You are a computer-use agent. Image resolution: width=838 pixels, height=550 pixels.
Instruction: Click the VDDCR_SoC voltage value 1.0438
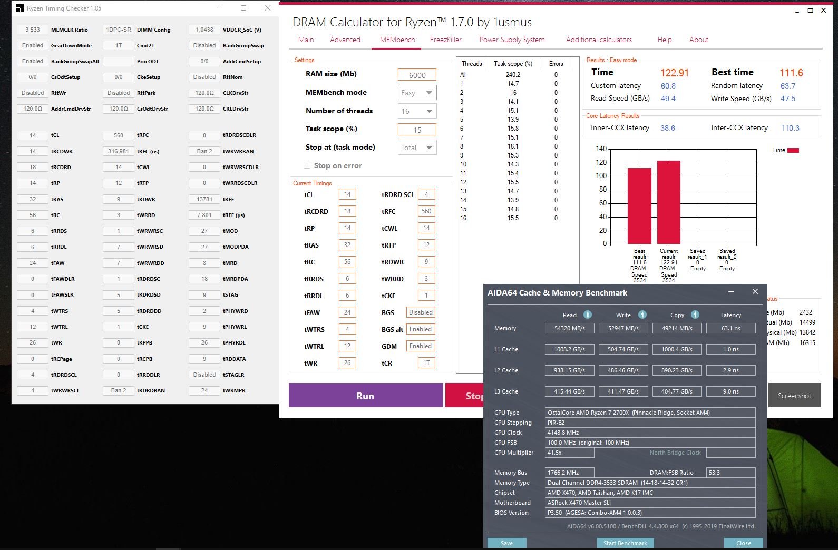click(x=204, y=30)
